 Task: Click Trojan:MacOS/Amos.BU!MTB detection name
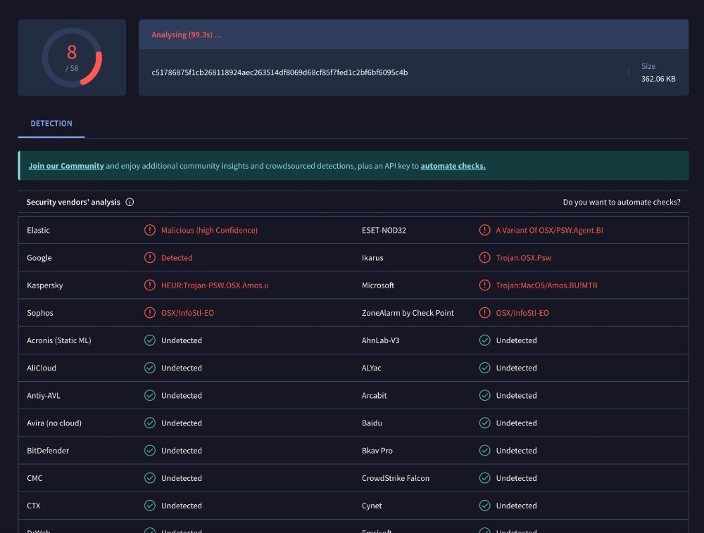(x=546, y=285)
